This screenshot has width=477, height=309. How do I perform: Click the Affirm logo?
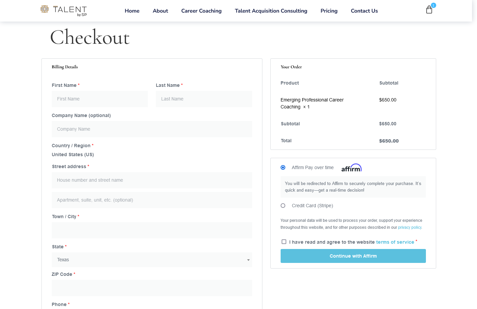351,168
